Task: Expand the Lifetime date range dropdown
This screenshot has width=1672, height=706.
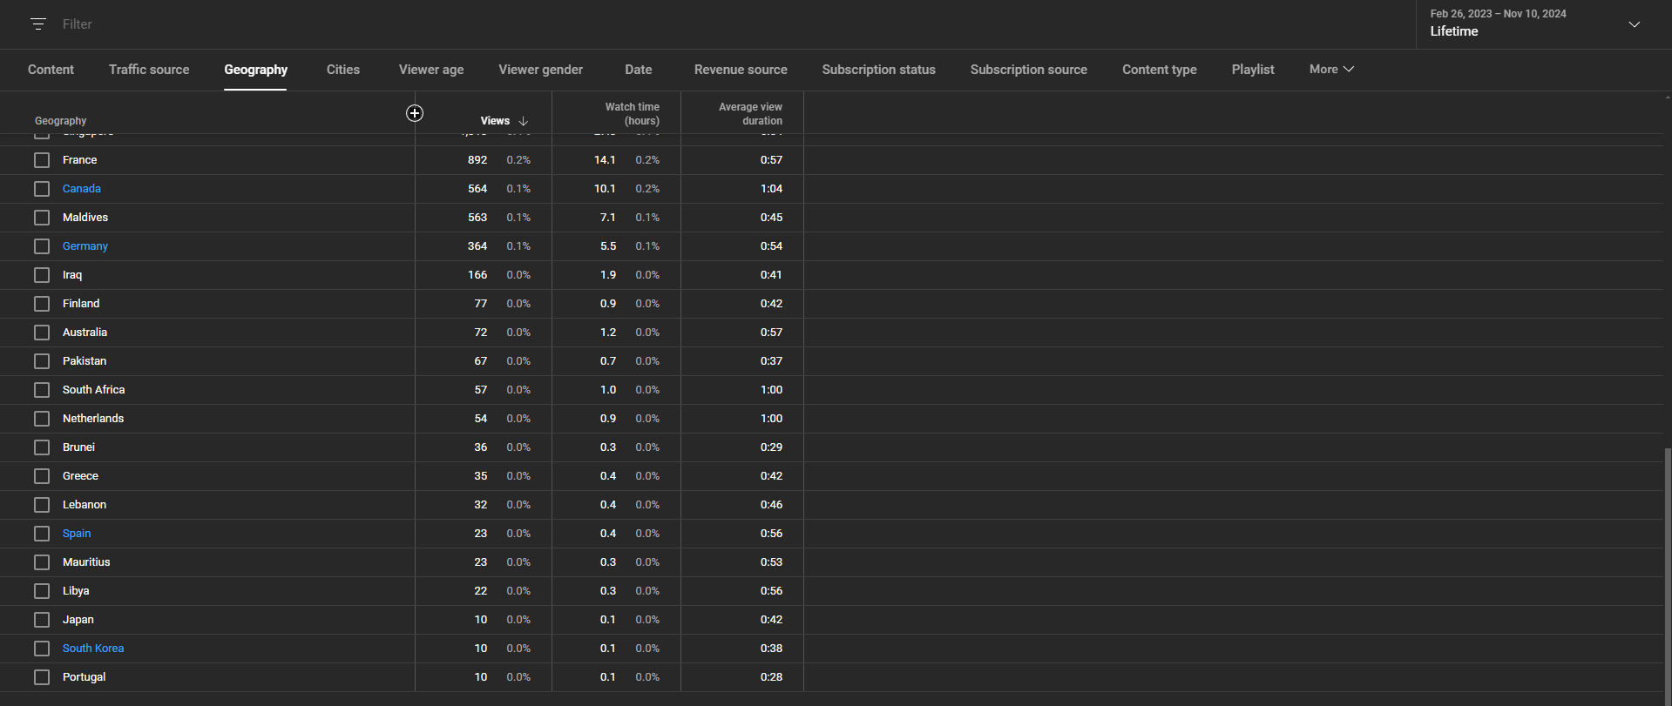Action: point(1634,24)
